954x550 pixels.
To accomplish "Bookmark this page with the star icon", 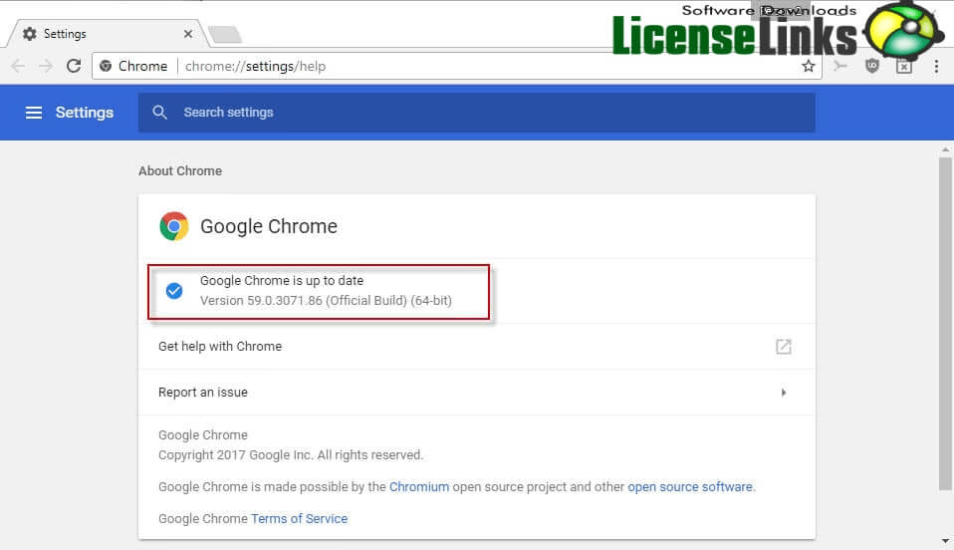I will (808, 66).
